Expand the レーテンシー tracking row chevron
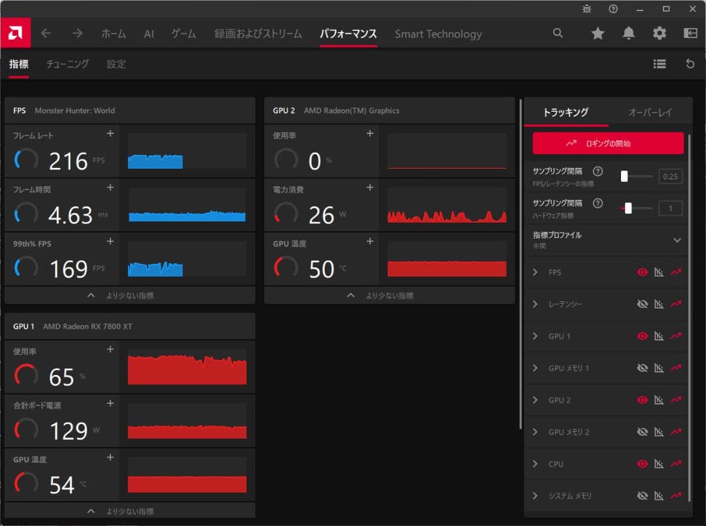 click(535, 304)
